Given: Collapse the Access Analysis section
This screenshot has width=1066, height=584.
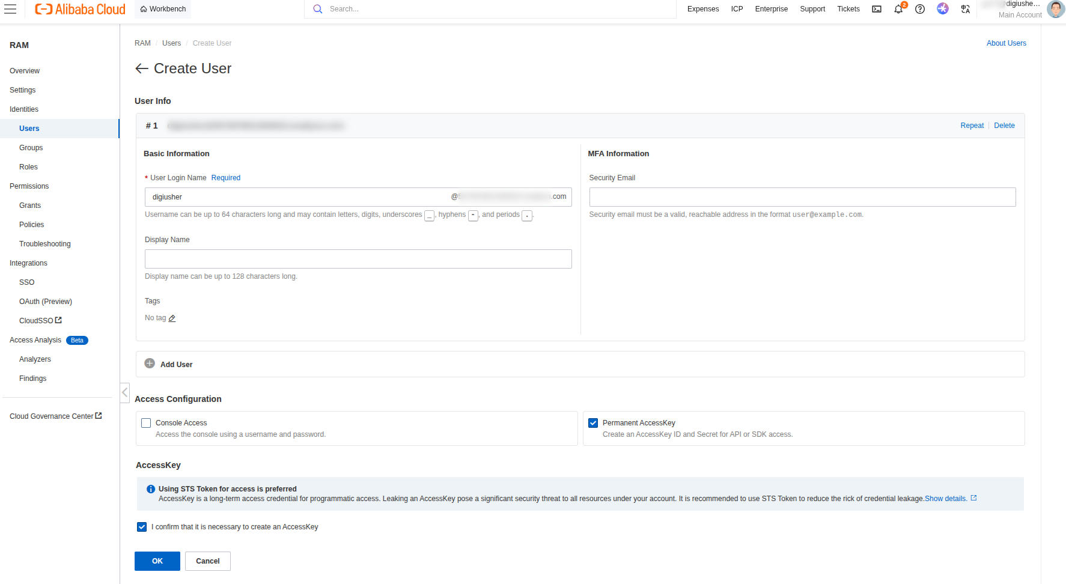Looking at the screenshot, I should click(x=35, y=340).
